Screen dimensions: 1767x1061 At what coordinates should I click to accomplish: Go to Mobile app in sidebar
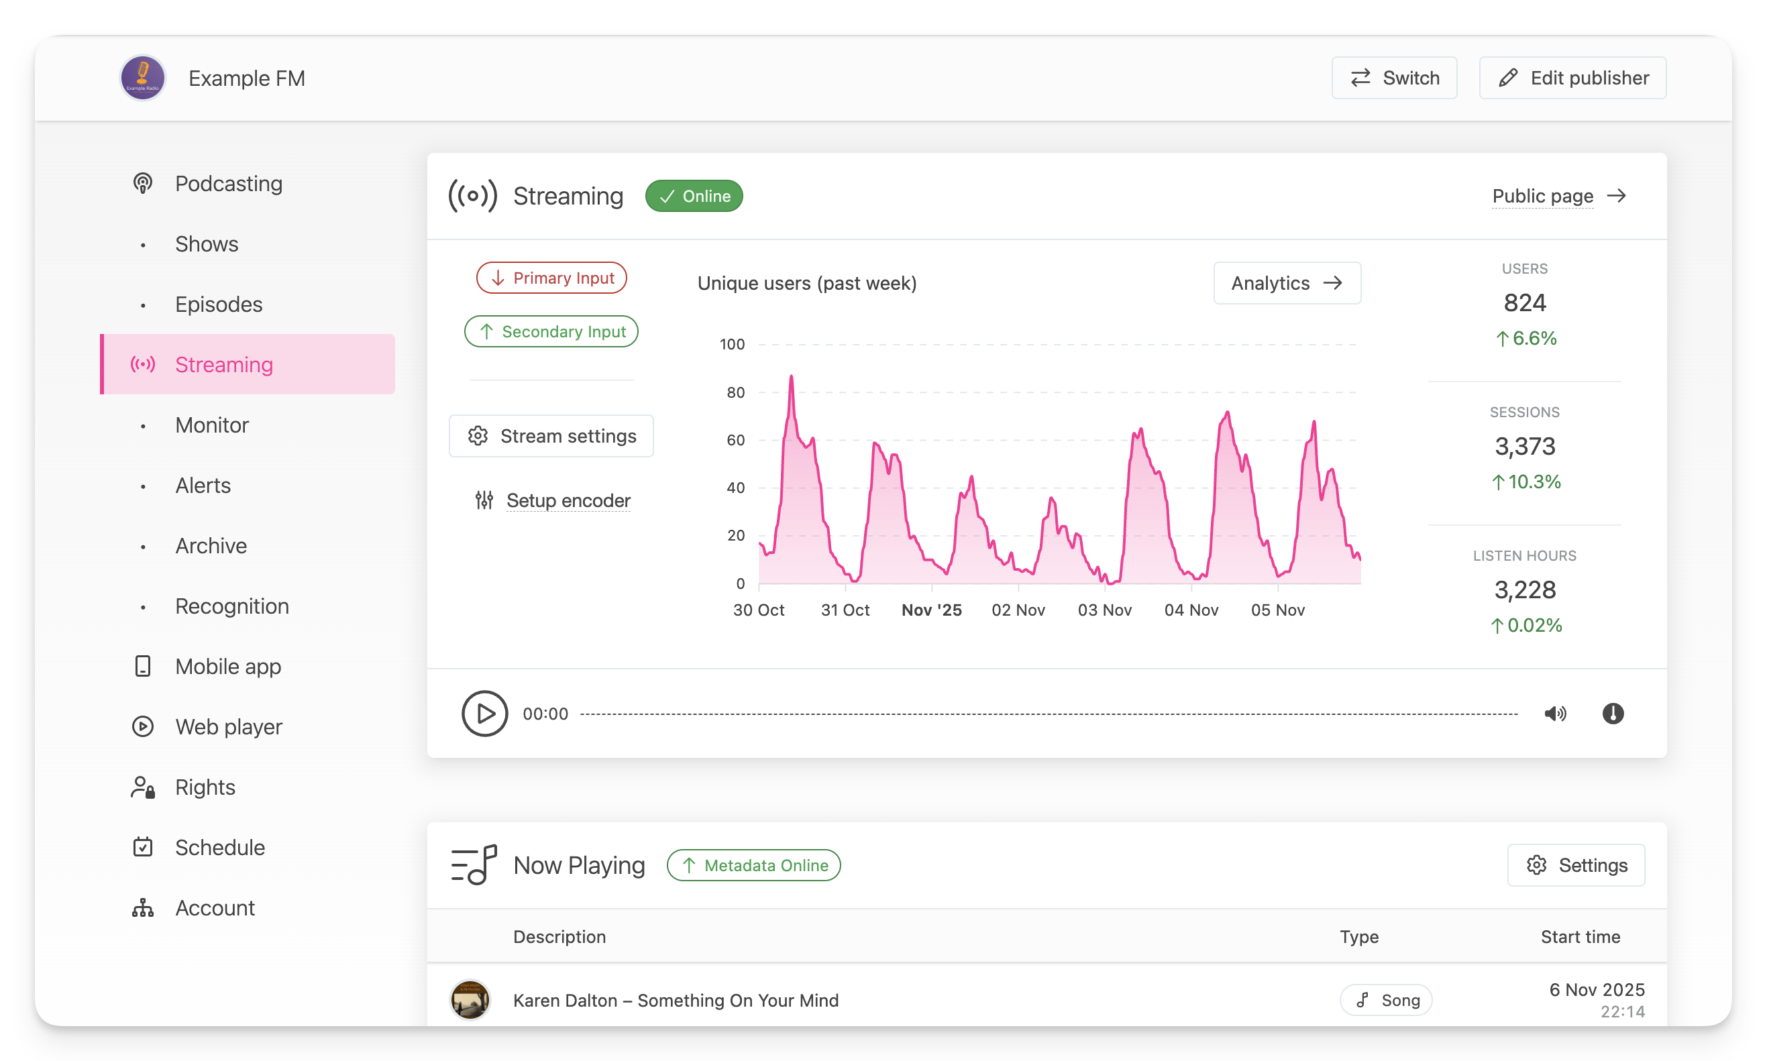(x=228, y=667)
